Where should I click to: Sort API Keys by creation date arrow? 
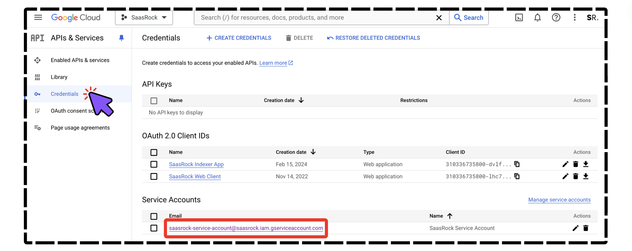click(x=301, y=100)
